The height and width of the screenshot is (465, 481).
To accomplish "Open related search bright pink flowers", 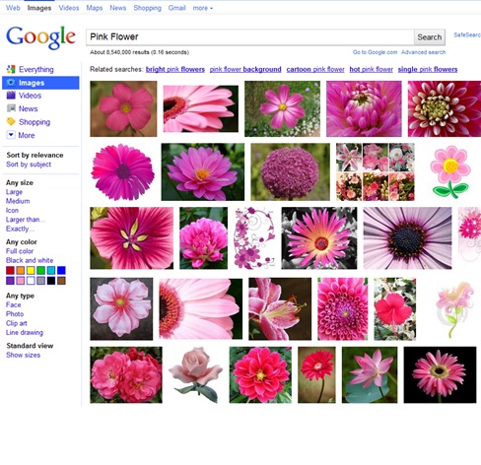I will tap(175, 69).
